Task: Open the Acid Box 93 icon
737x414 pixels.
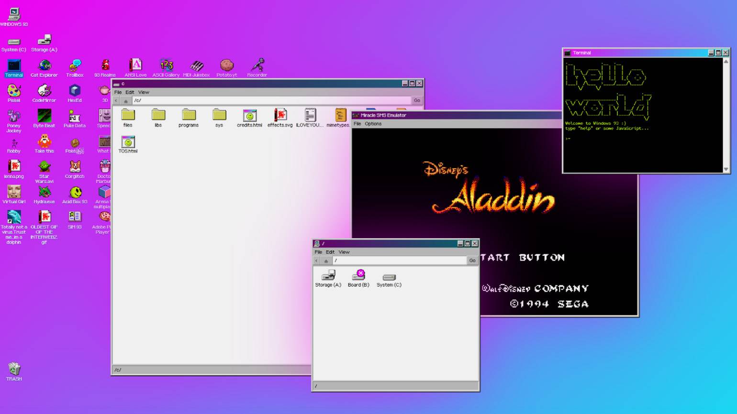Action: pos(75,193)
